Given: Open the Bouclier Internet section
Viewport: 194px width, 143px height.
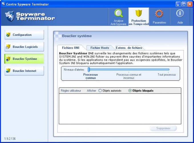Looking at the screenshot, I should 24,71.
